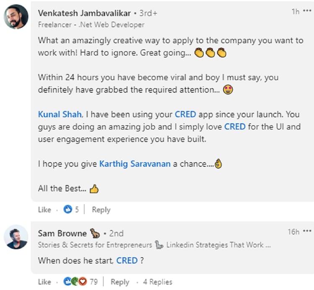Expand the 4 Replies thread
This screenshot has height=290, width=314.
click(x=157, y=282)
